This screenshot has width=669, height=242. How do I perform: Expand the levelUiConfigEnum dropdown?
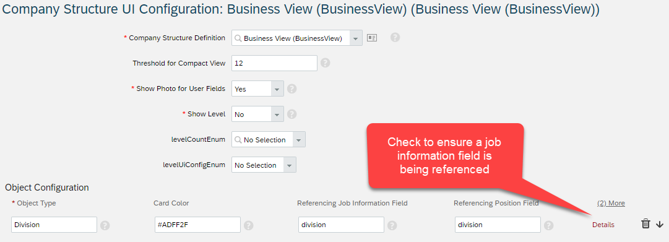(290, 165)
